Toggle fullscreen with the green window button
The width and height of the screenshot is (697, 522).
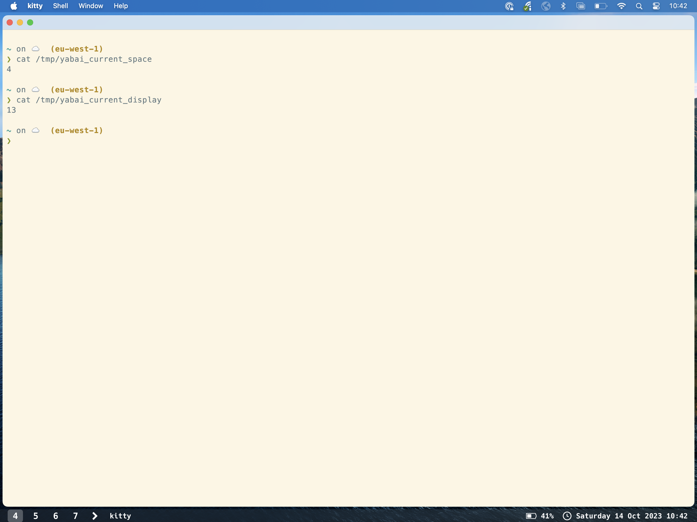(30, 22)
